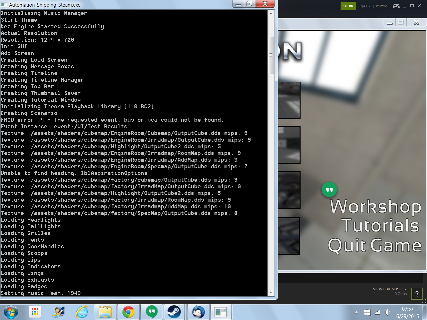Click the console scrollbar down arrow
This screenshot has height=320, width=427.
pos(271,293)
